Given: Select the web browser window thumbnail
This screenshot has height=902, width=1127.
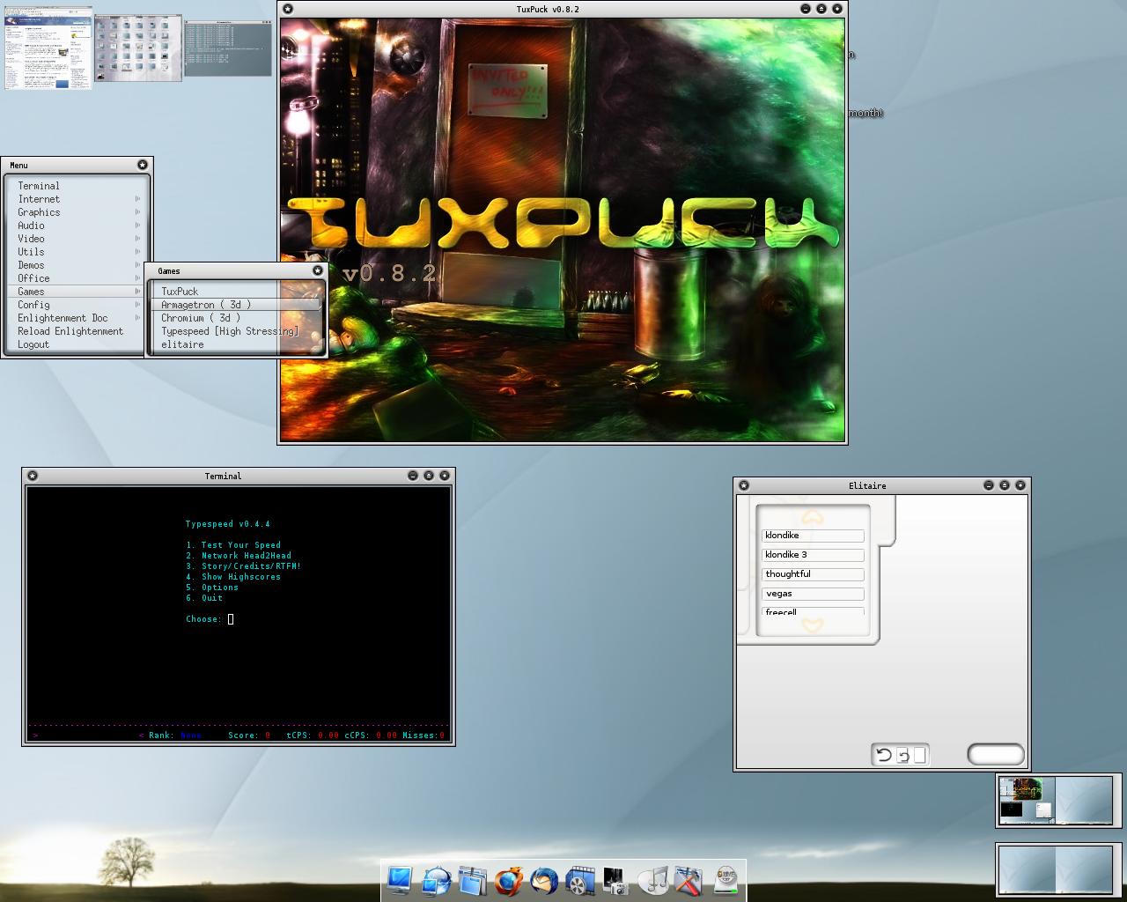Looking at the screenshot, I should coord(48,48).
